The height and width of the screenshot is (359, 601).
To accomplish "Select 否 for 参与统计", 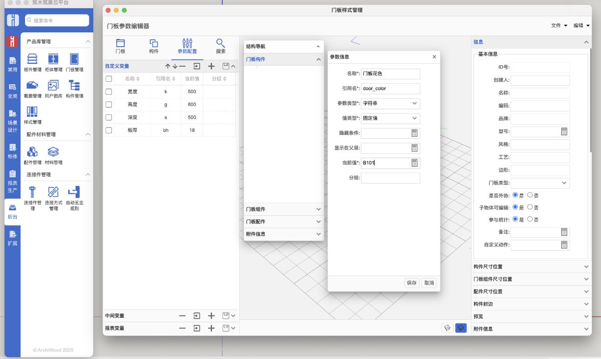I will [x=530, y=219].
